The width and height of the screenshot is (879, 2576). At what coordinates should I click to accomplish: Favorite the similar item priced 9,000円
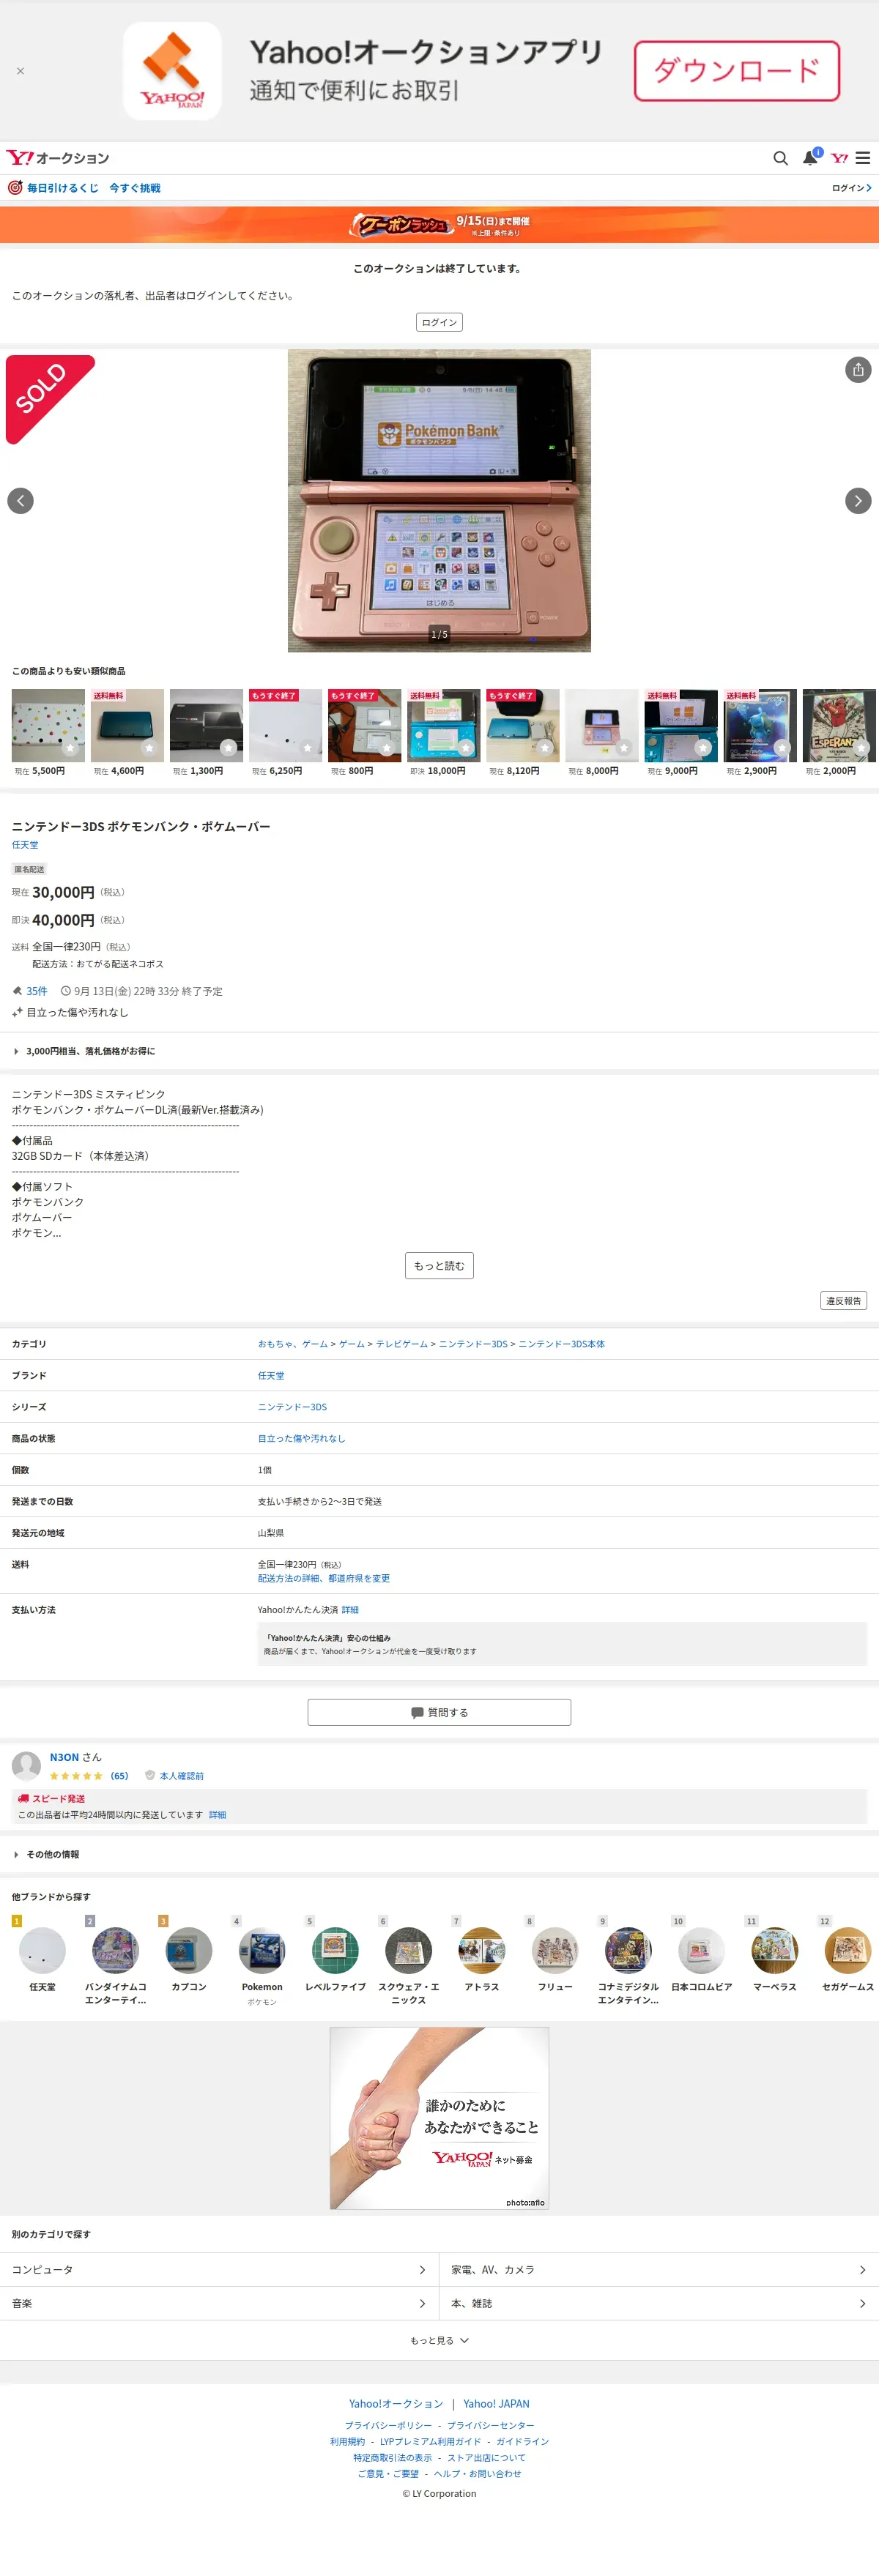point(703,747)
